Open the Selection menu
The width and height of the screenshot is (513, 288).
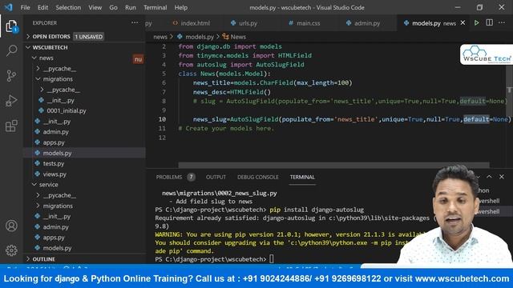[68, 7]
